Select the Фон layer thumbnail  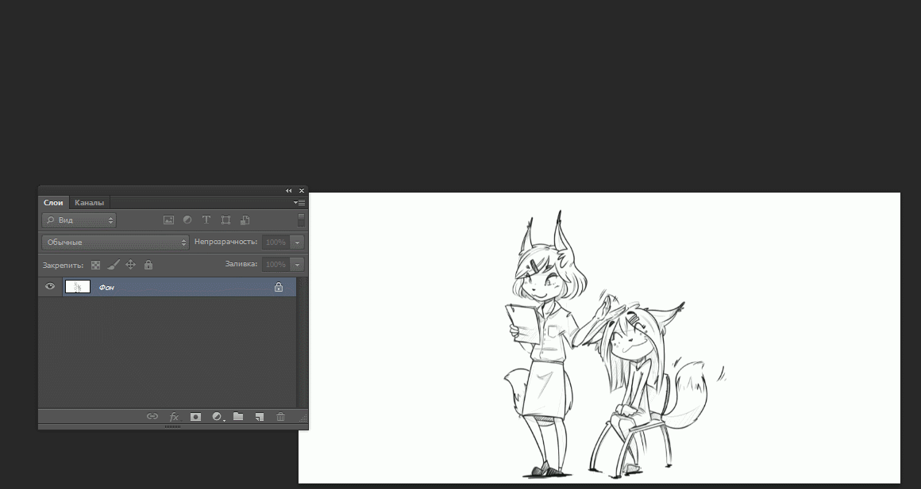(78, 287)
